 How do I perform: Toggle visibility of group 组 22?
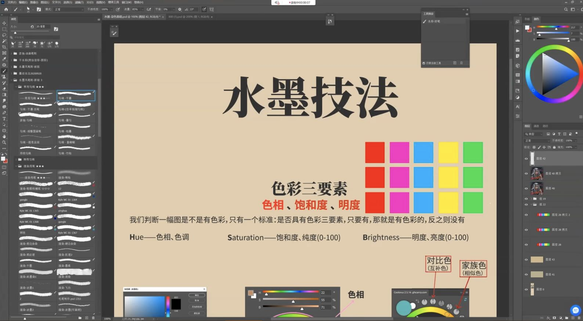[x=526, y=204]
